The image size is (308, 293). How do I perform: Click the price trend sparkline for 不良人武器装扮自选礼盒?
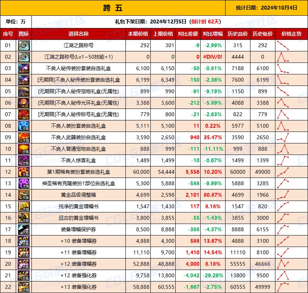pos(283,137)
